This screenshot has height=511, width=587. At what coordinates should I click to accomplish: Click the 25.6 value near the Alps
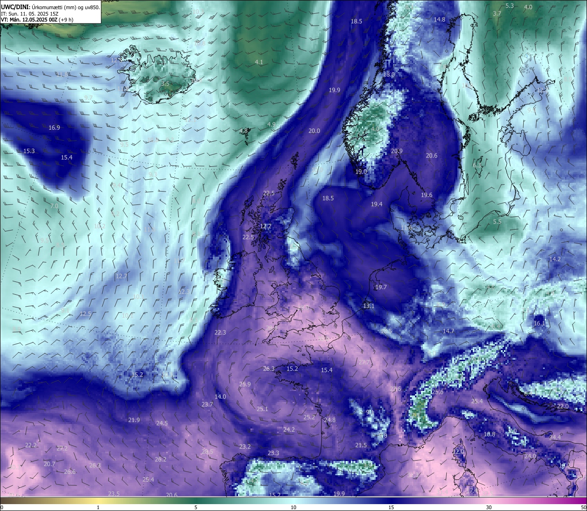click(437, 392)
